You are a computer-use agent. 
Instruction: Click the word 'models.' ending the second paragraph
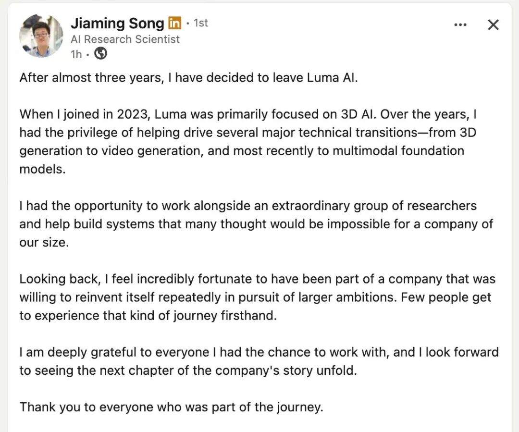point(42,169)
